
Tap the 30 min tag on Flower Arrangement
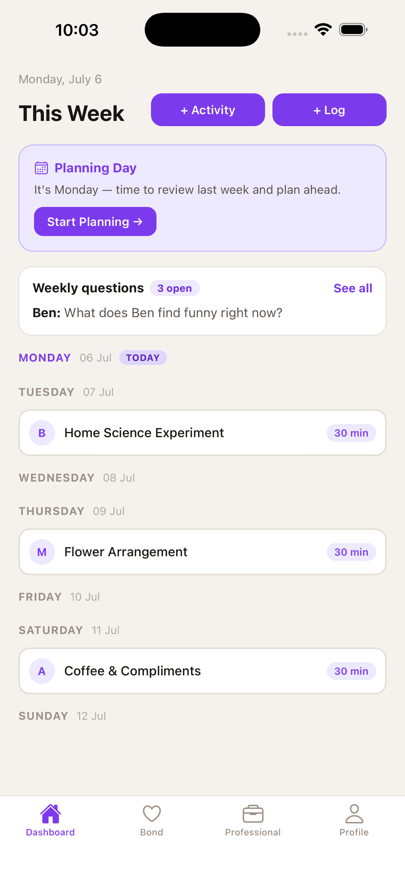pyautogui.click(x=351, y=552)
